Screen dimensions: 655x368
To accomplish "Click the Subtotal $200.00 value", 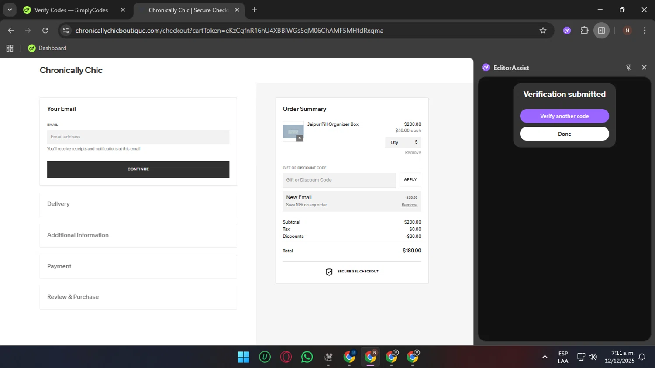I will pos(413,222).
